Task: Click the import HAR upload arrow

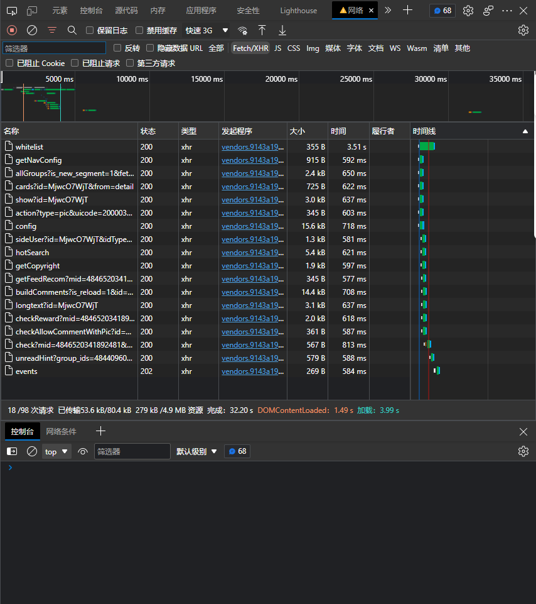Action: pyautogui.click(x=262, y=30)
